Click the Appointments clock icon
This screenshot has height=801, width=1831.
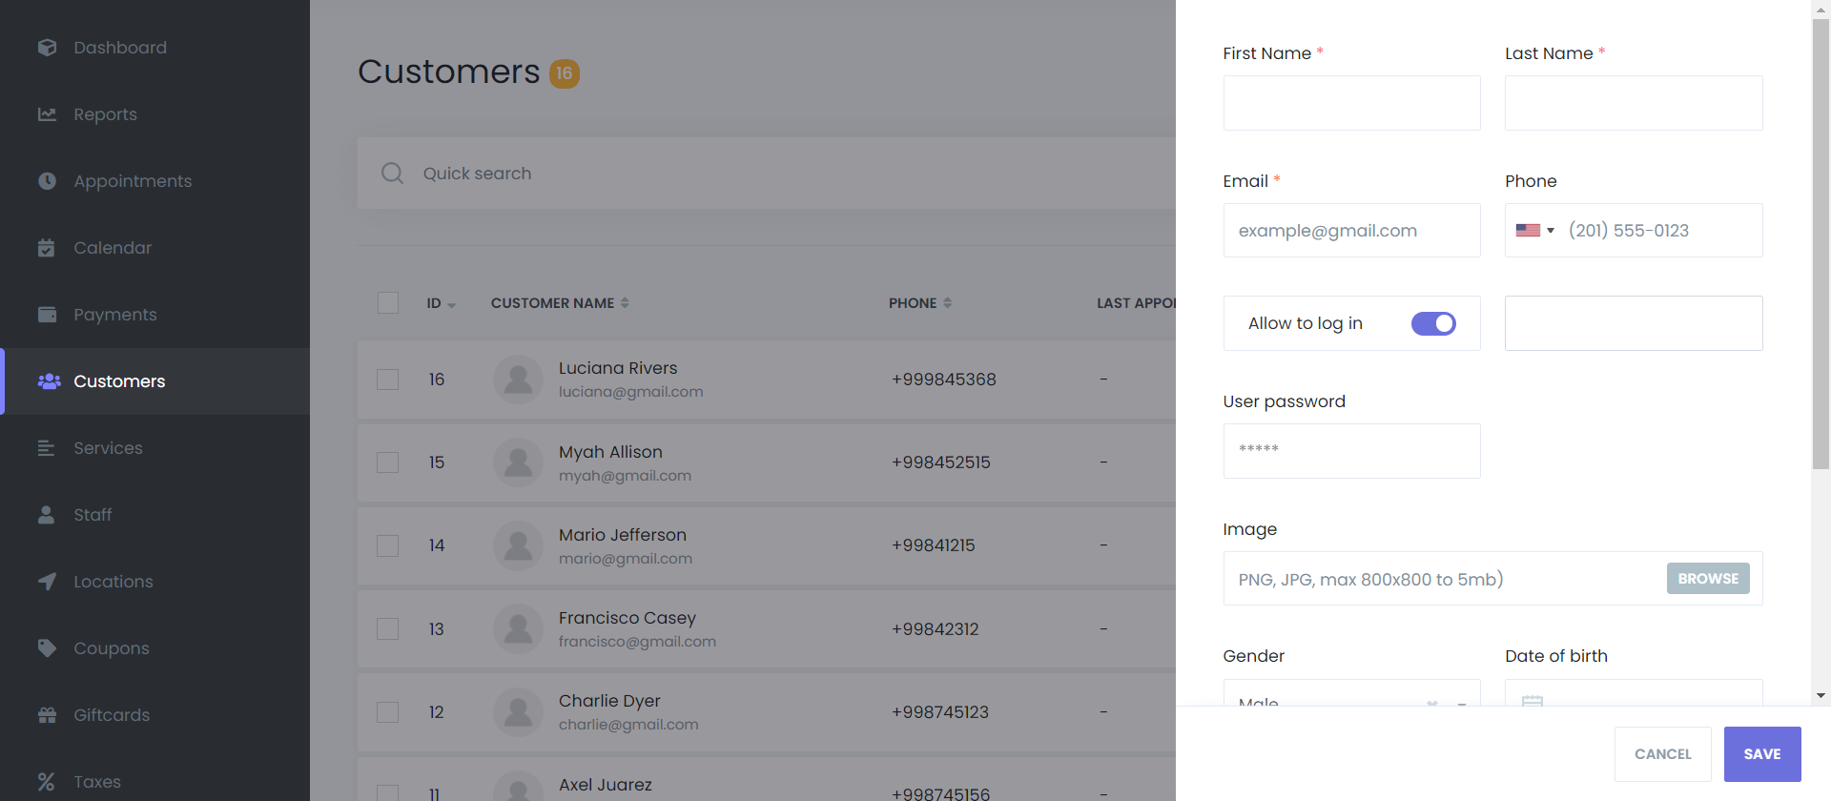pyautogui.click(x=47, y=181)
